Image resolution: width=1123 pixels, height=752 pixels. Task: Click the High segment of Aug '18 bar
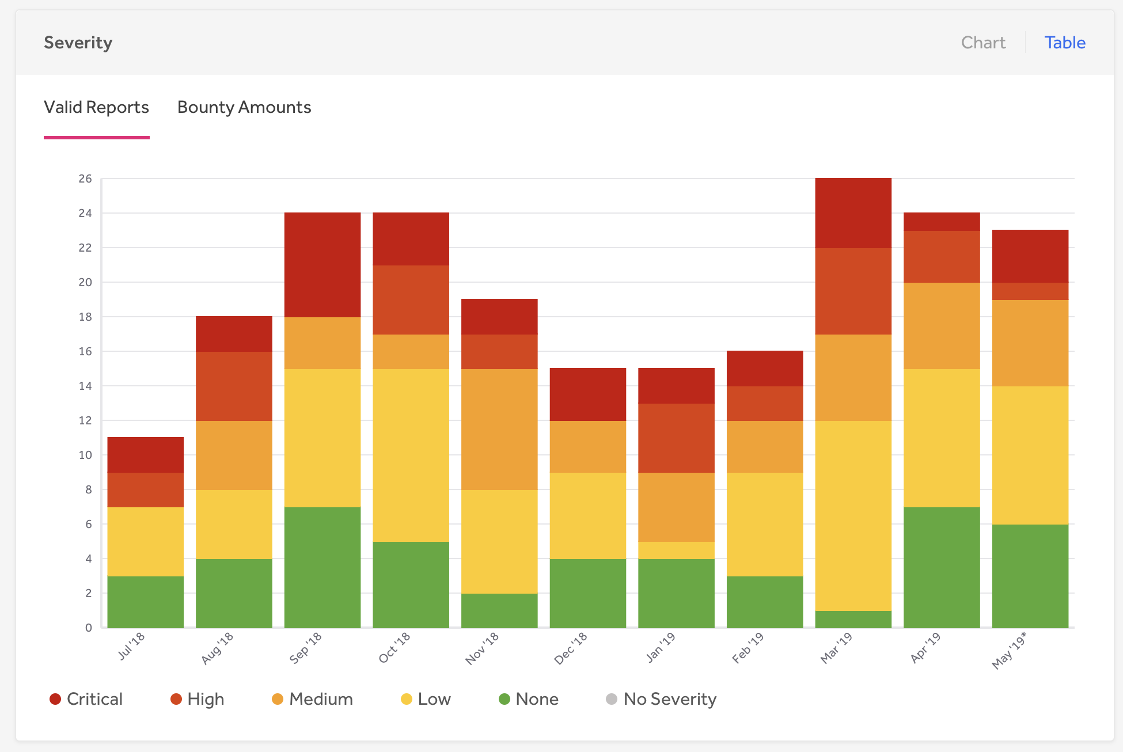[234, 386]
